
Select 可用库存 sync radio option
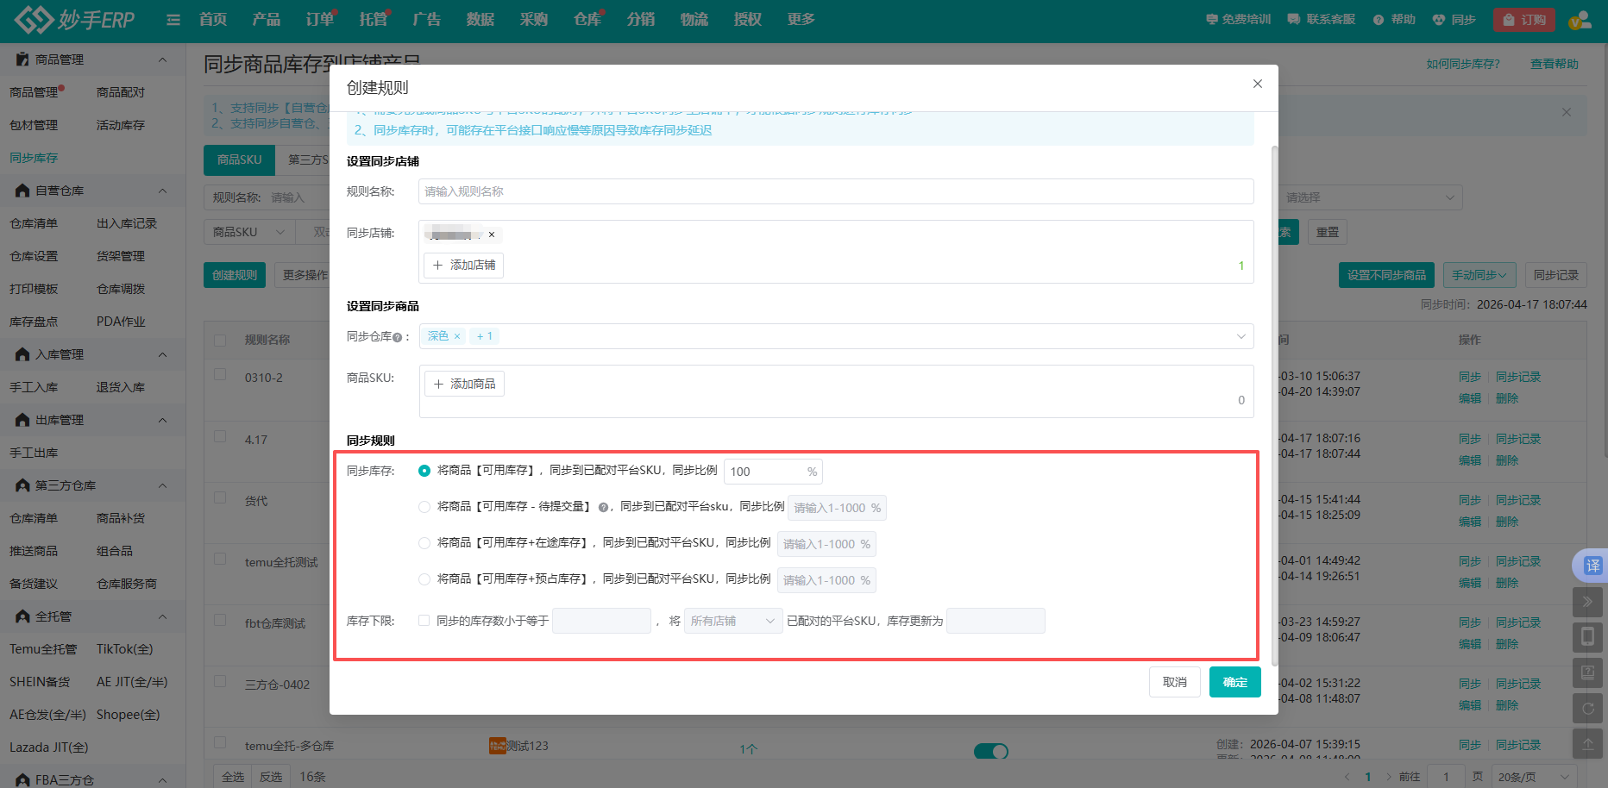[x=424, y=471]
